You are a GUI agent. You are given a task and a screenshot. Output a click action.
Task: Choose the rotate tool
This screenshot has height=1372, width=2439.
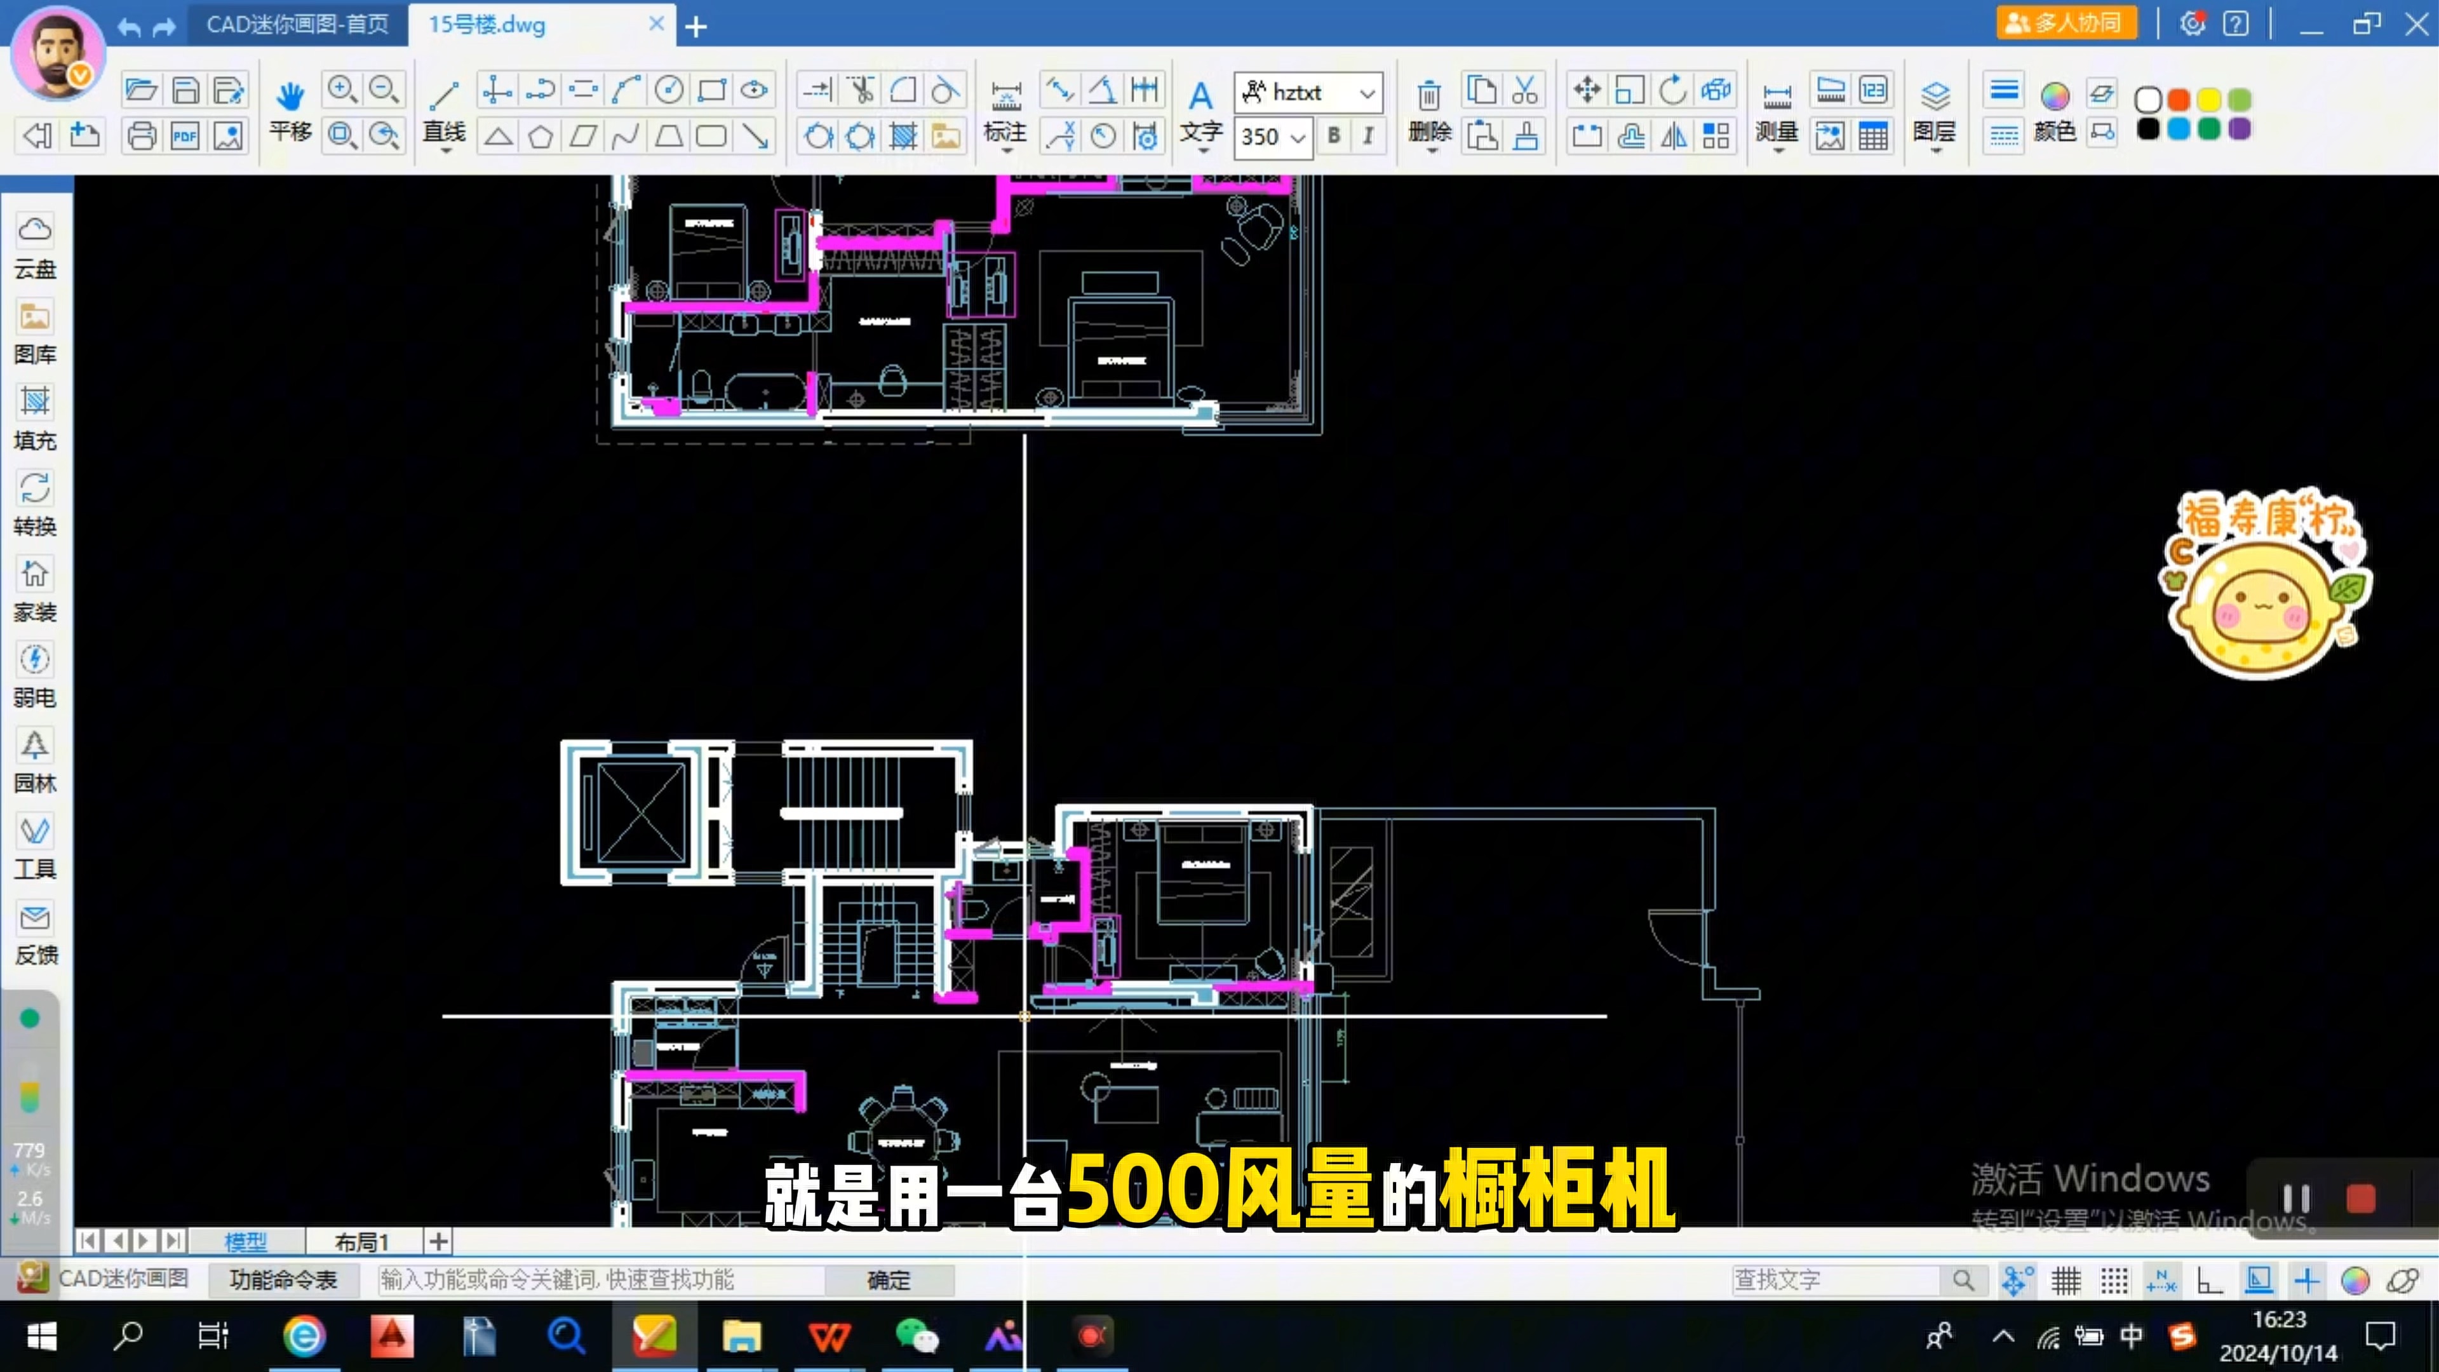tap(1673, 90)
